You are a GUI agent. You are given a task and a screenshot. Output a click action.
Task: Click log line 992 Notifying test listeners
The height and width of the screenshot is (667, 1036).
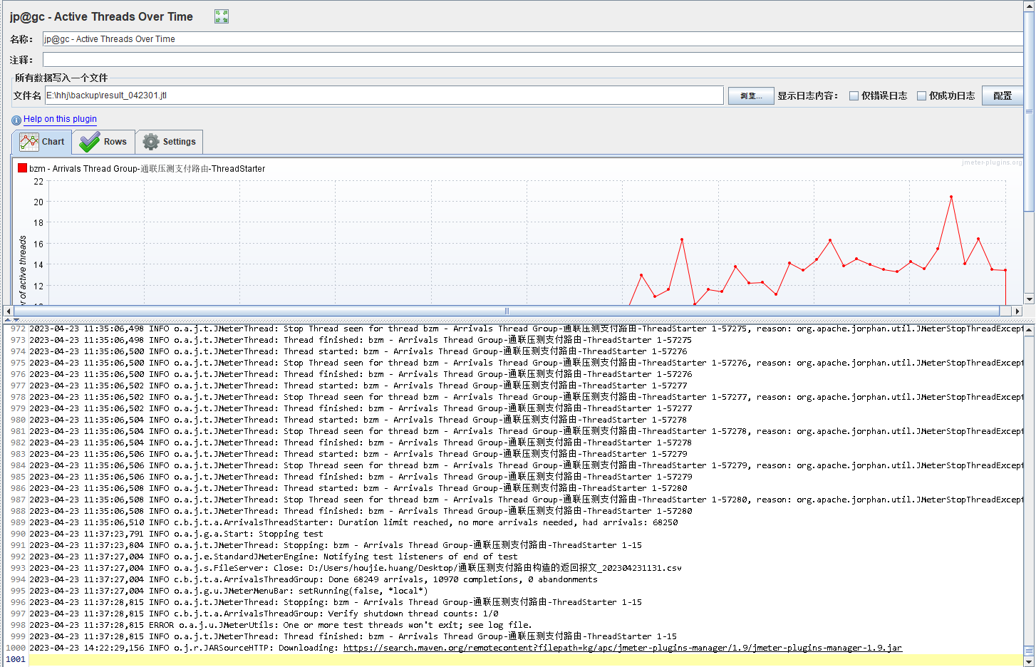274,557
